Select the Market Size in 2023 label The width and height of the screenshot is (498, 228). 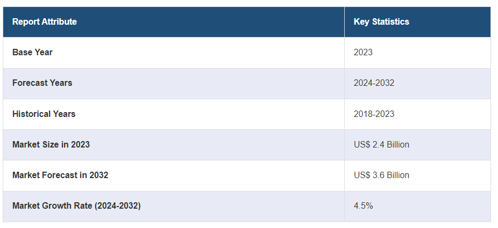coord(51,145)
